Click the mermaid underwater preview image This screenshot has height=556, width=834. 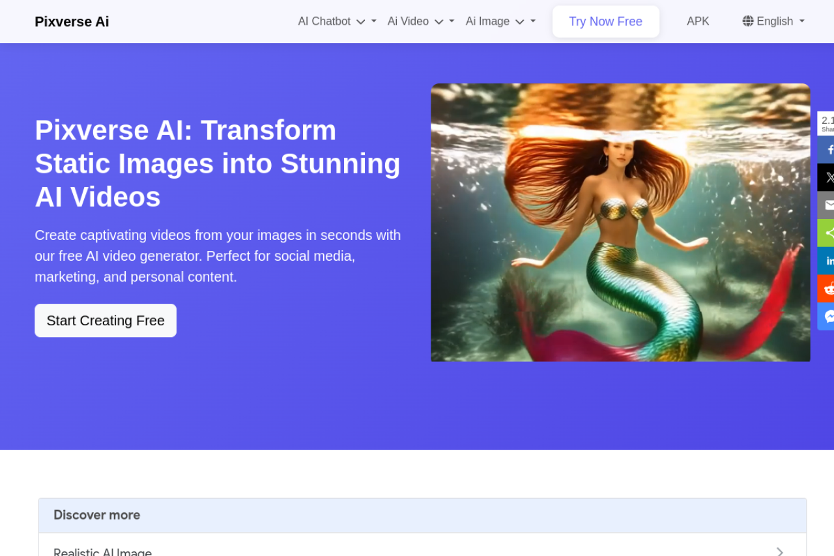pos(620,222)
